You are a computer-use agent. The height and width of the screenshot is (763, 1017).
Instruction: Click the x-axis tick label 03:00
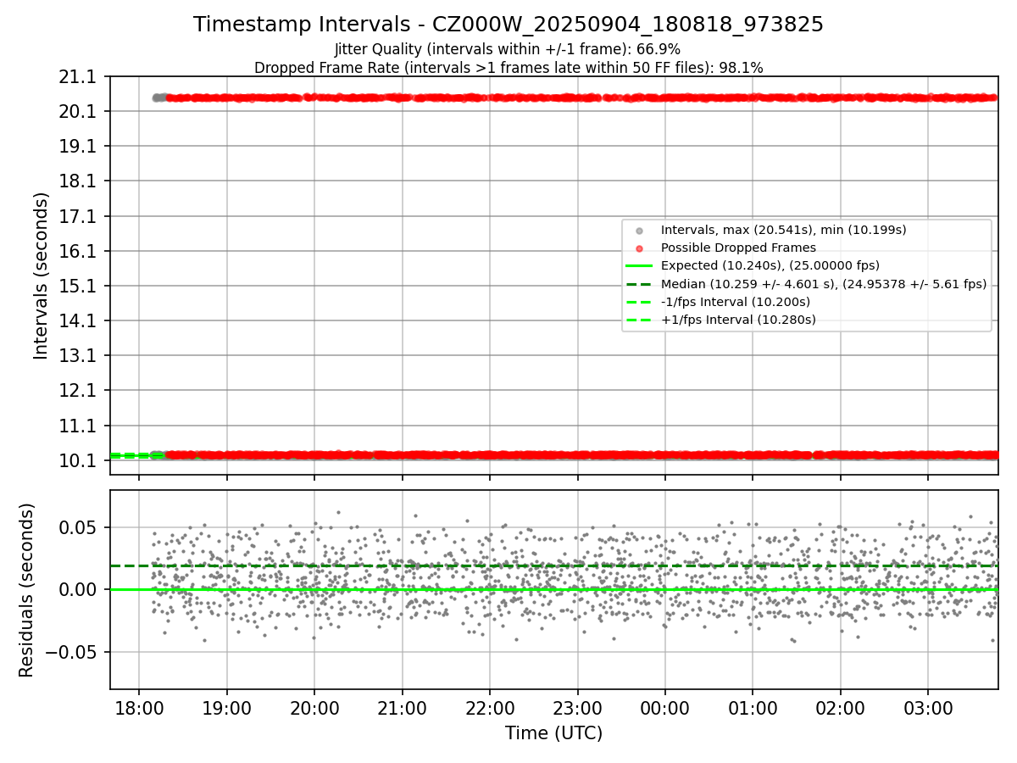[928, 707]
